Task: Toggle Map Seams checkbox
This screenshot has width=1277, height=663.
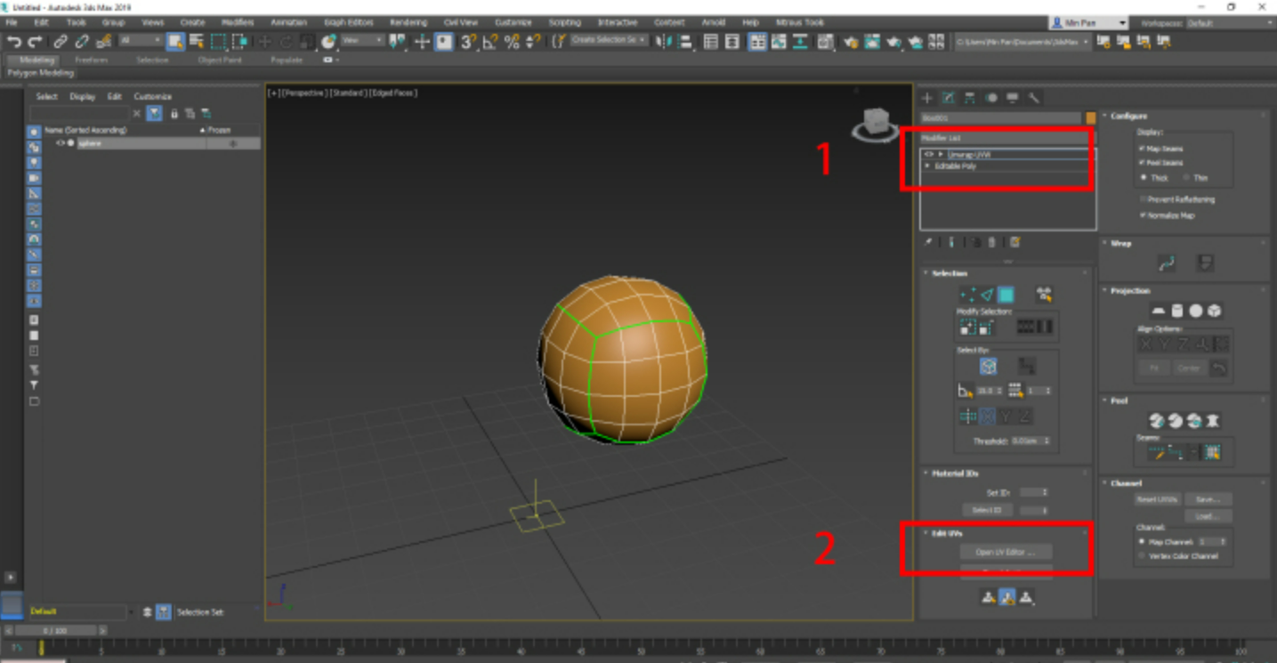Action: click(1143, 149)
